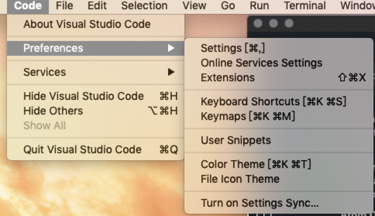Open Online Services Settings
Image resolution: width=375 pixels, height=216 pixels.
pyautogui.click(x=279, y=63)
